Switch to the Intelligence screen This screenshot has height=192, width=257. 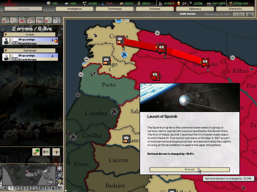click(x=75, y=9)
